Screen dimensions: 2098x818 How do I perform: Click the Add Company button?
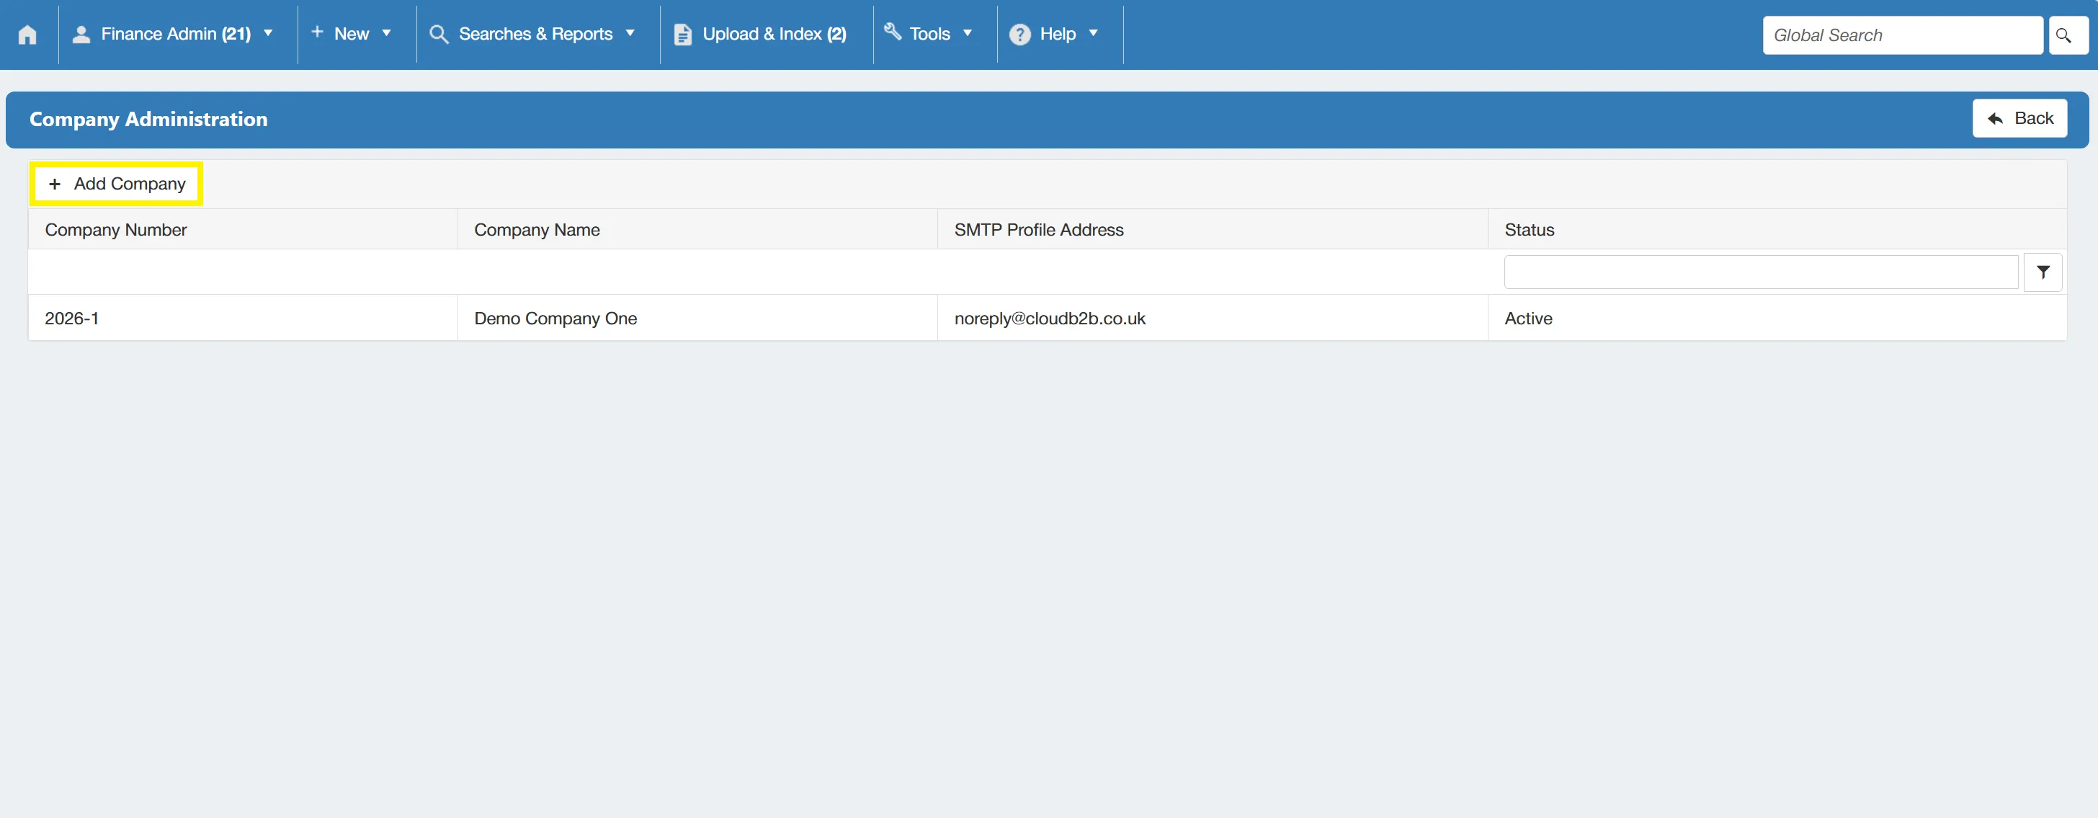tap(117, 184)
